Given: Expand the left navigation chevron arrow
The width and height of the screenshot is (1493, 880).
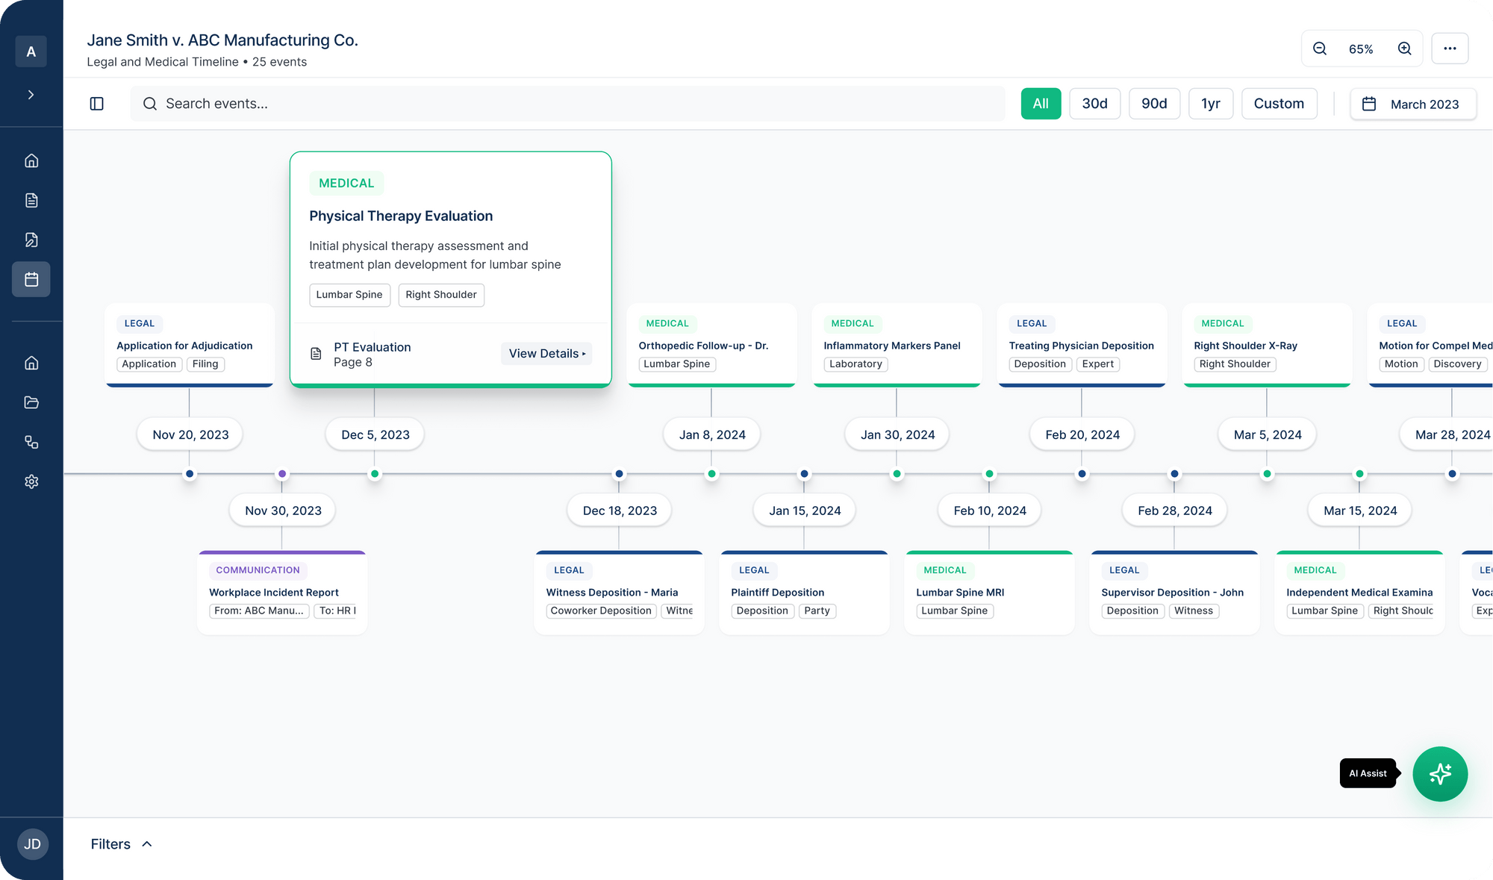Looking at the screenshot, I should pyautogui.click(x=31, y=95).
